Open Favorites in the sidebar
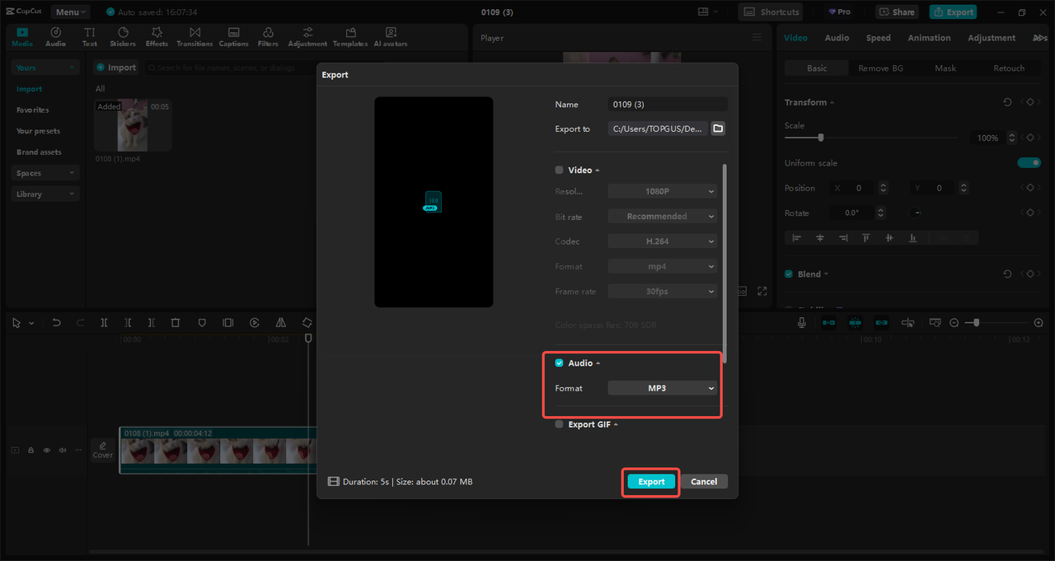The height and width of the screenshot is (561, 1055). [x=33, y=110]
